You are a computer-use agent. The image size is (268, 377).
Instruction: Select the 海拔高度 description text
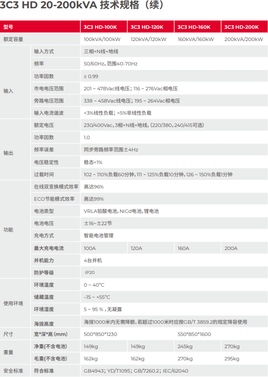point(165,322)
